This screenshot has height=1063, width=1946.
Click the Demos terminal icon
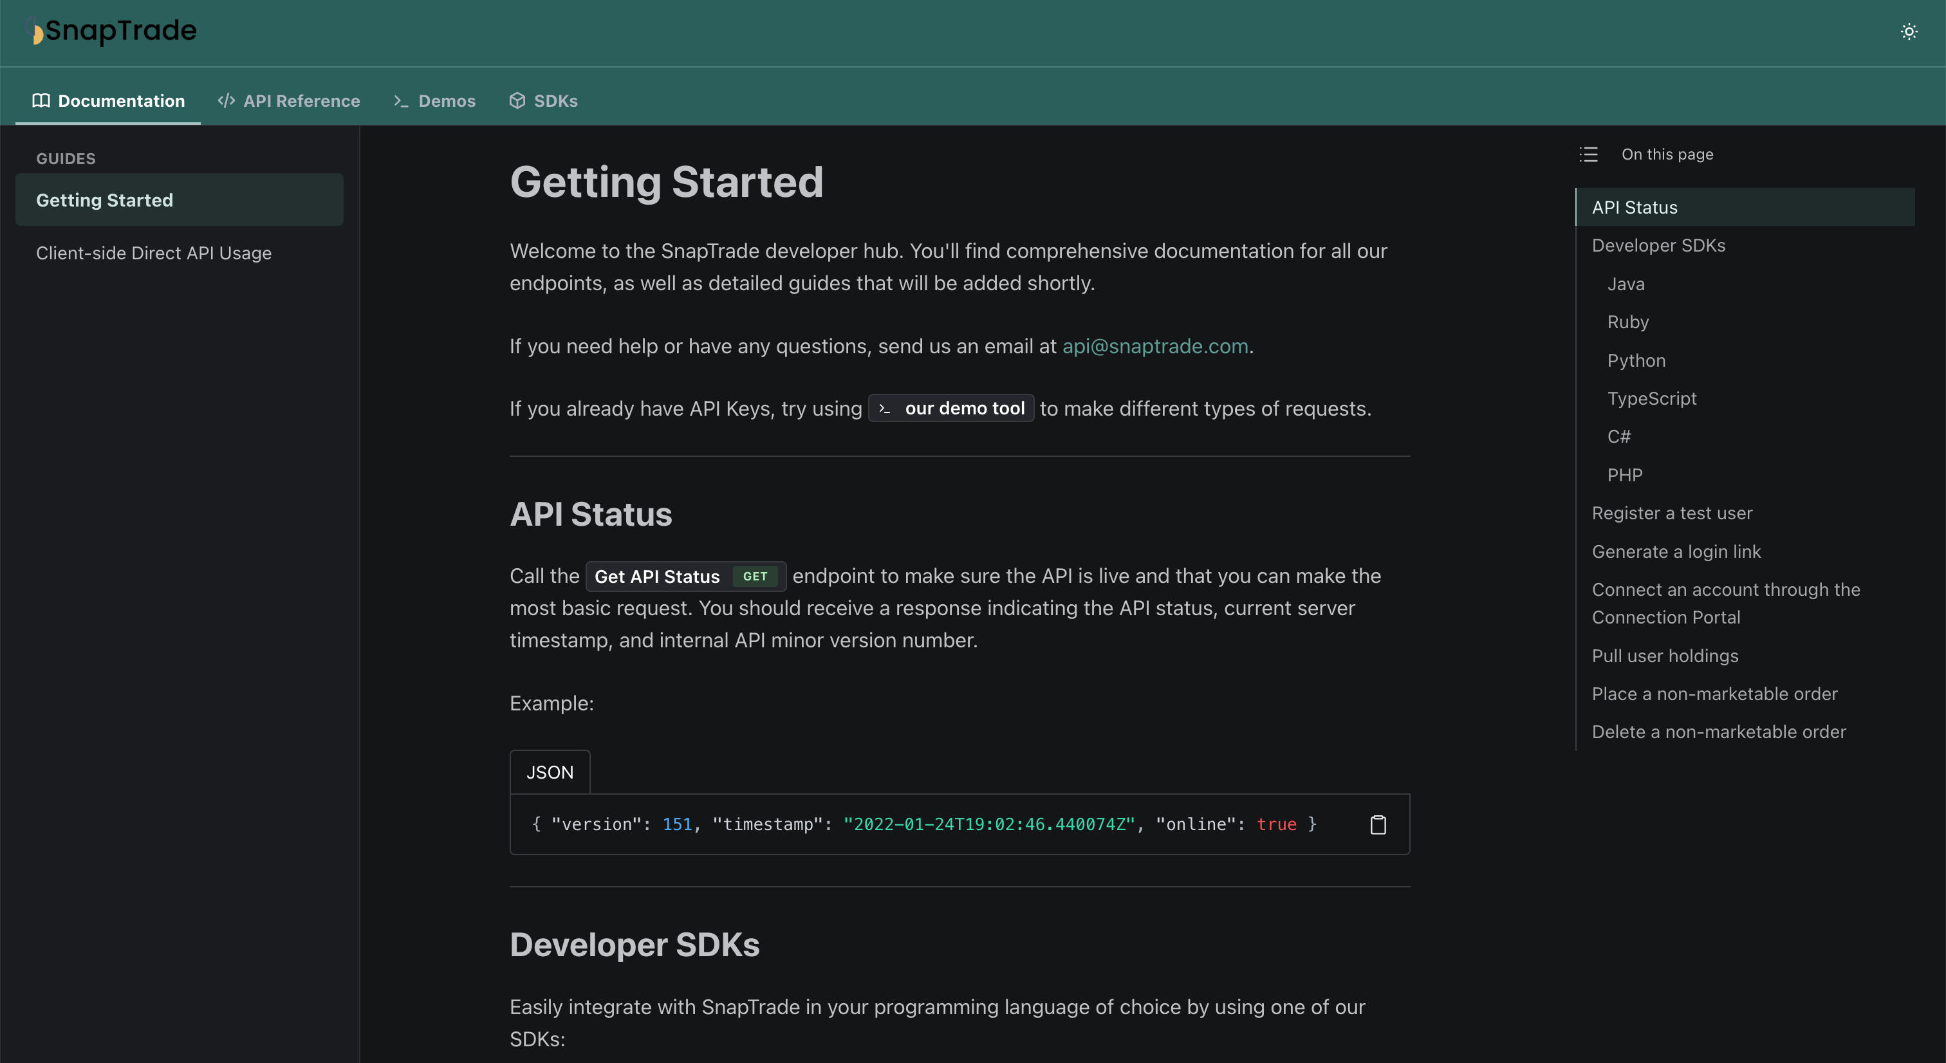(400, 100)
